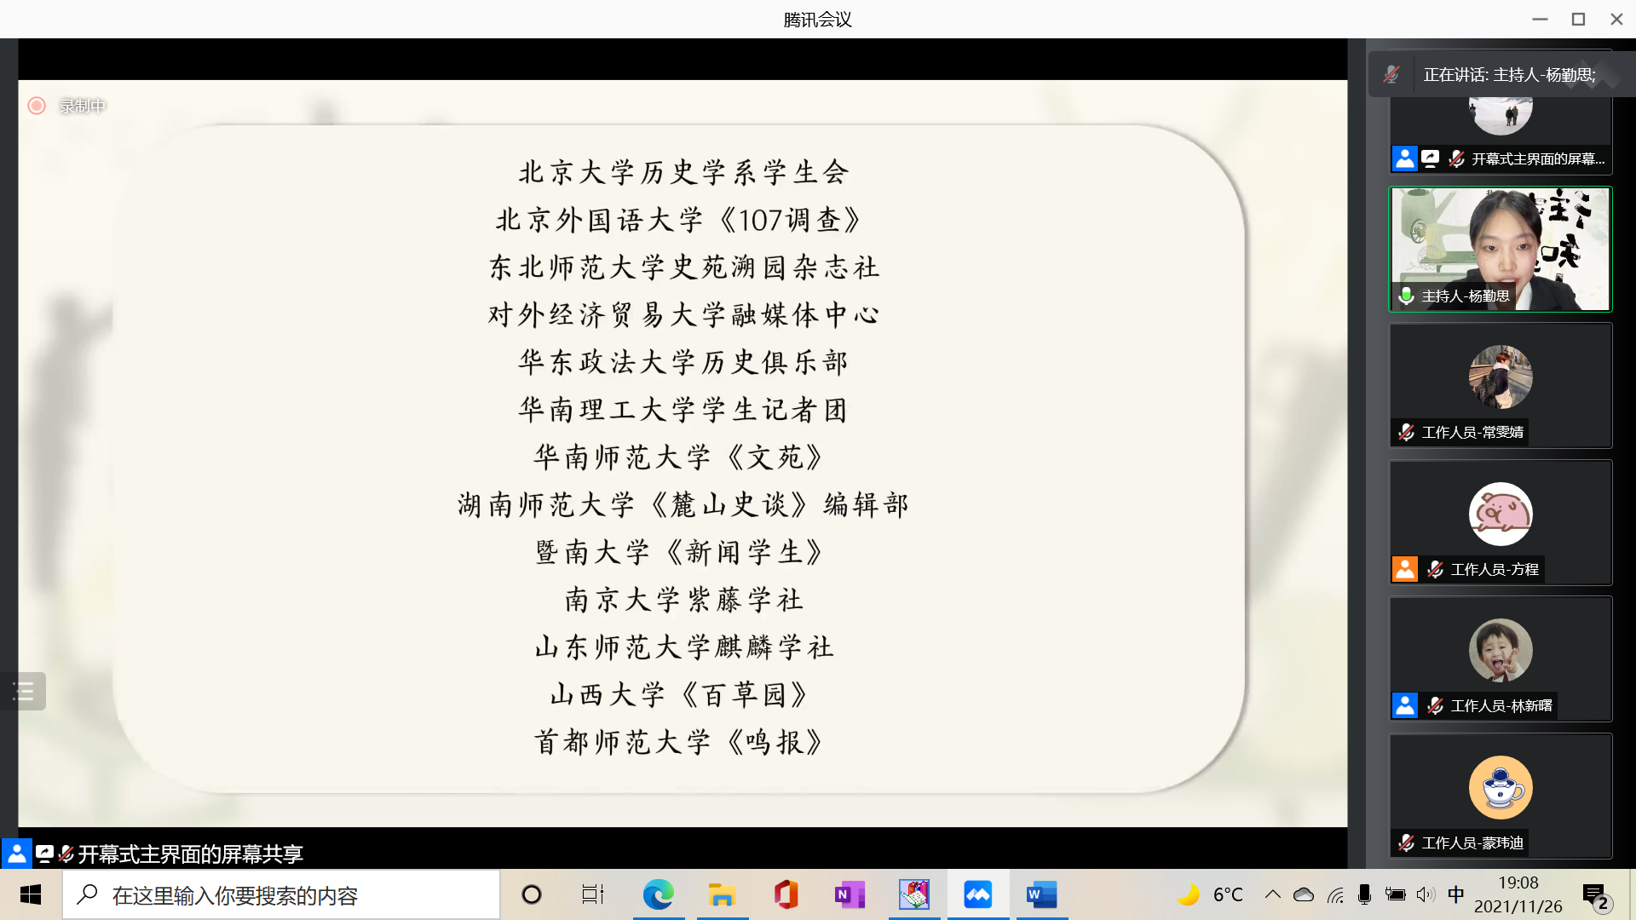Open the floating menu list icon
The width and height of the screenshot is (1636, 920).
pos(23,692)
